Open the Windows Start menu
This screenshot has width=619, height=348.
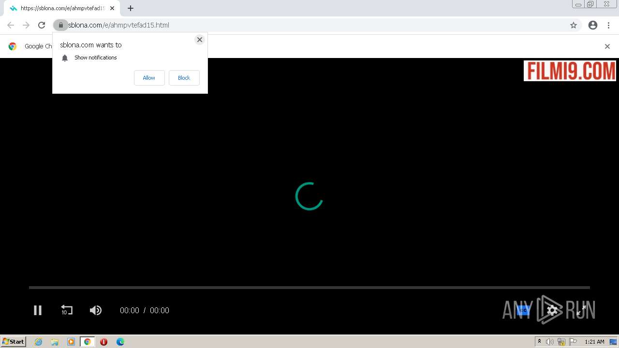(x=14, y=342)
